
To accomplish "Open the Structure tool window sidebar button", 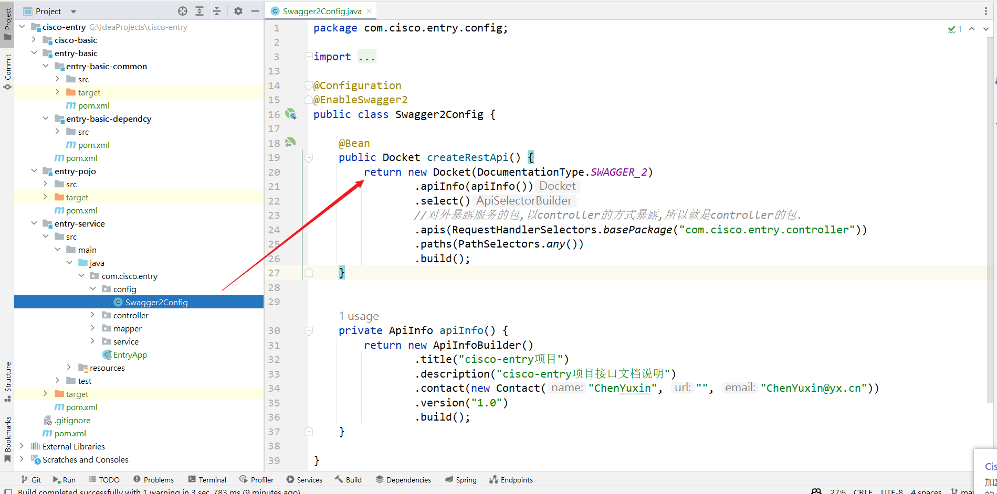I will point(7,382).
